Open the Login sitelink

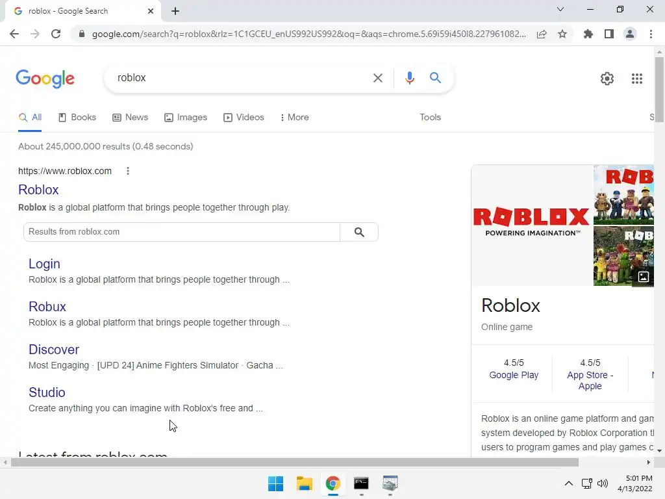44,264
